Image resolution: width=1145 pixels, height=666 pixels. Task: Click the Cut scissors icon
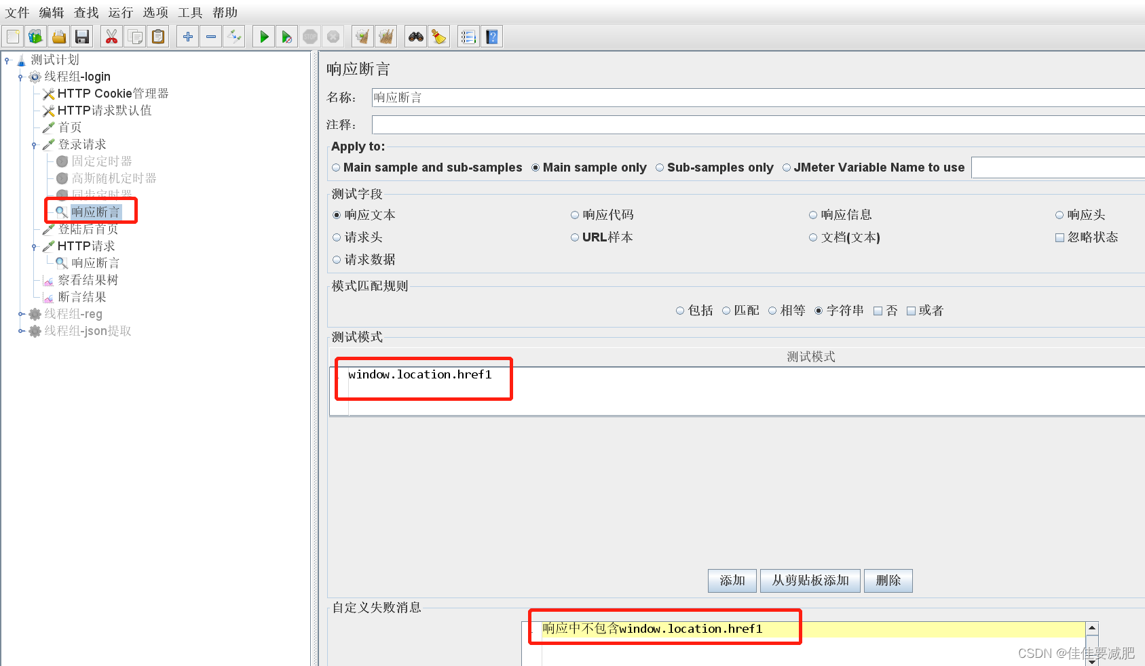(x=111, y=37)
